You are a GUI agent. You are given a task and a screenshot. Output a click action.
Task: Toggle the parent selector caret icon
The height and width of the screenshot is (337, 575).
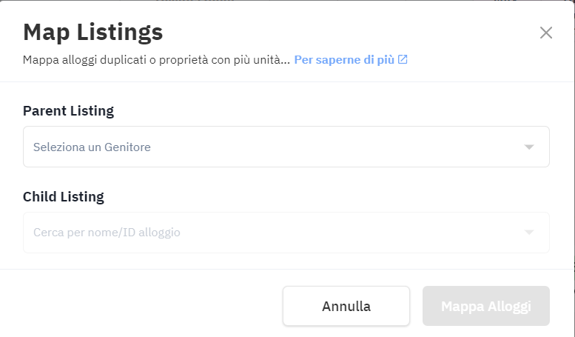[x=529, y=147]
